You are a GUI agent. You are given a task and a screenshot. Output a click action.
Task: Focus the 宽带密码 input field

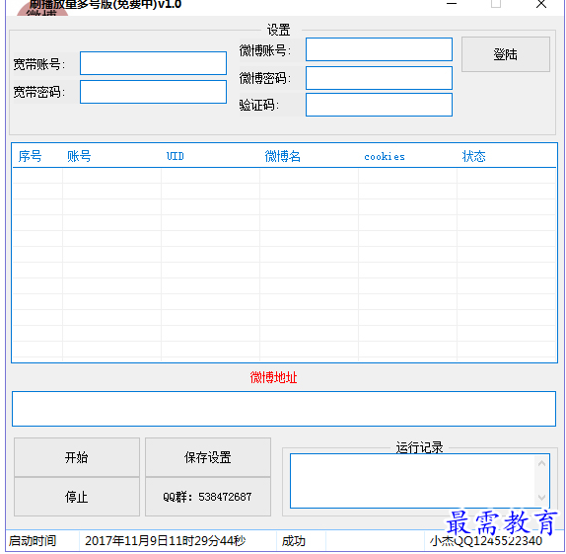[x=153, y=92]
